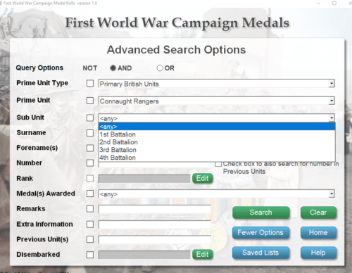Go to Home with the blue button
The width and height of the screenshot is (352, 273).
coord(318,233)
